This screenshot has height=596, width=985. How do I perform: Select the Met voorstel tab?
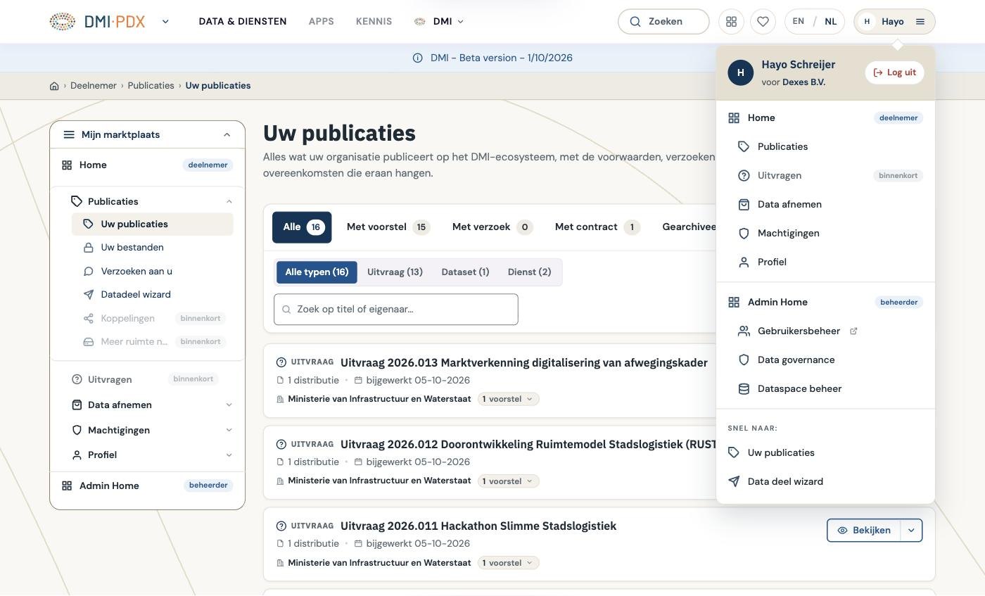[x=388, y=227]
